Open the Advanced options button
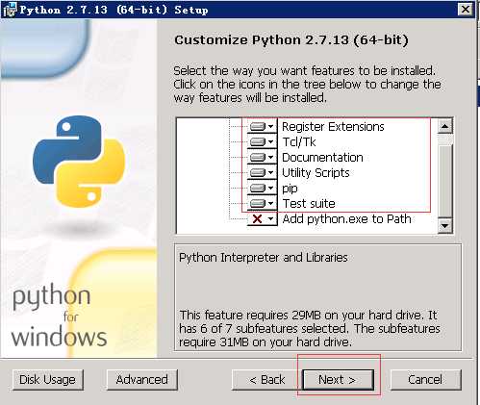Viewport: 480px width, 405px height. (x=142, y=380)
